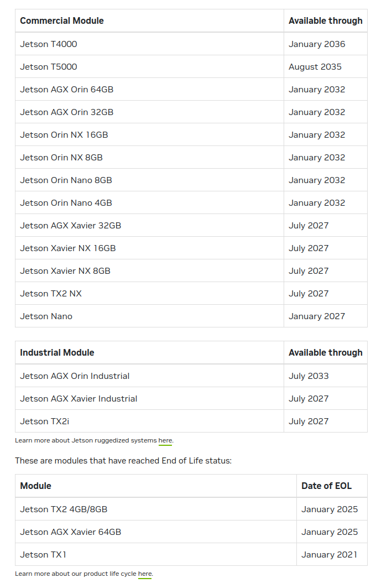Select the Jetson AGX Orin 64GB cell

pyautogui.click(x=149, y=89)
